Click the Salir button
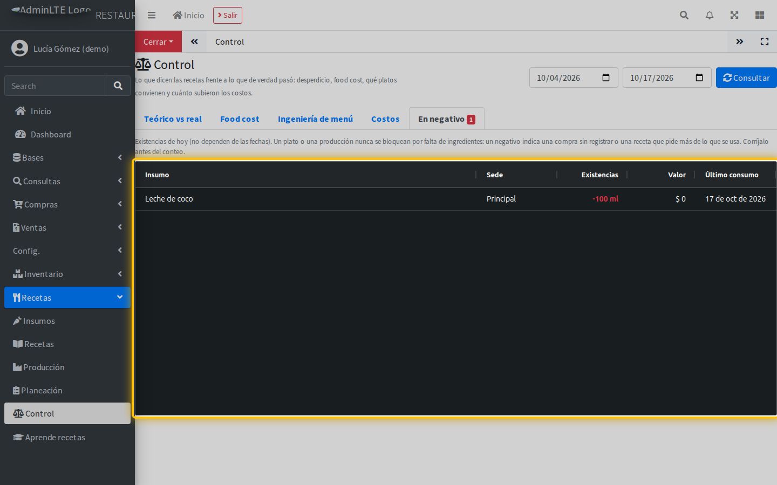This screenshot has width=777, height=485. pyautogui.click(x=228, y=15)
